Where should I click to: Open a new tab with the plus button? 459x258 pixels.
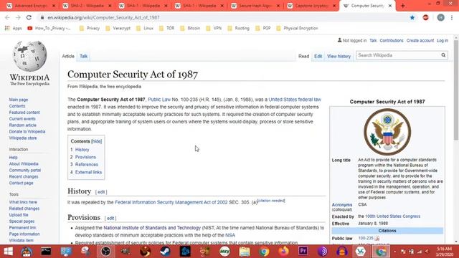tap(403, 6)
